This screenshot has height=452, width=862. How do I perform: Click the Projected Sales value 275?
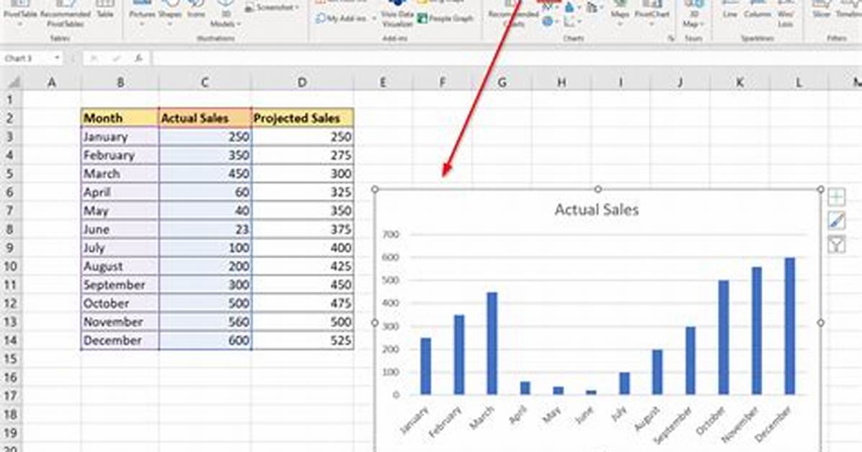coord(303,155)
